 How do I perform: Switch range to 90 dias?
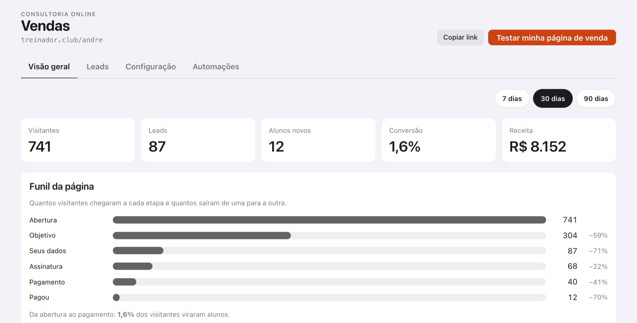pyautogui.click(x=596, y=99)
